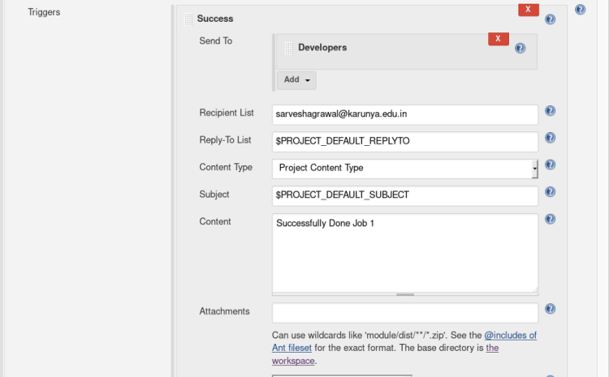
Task: Click help icon next to Recipient List
Action: 550,111
